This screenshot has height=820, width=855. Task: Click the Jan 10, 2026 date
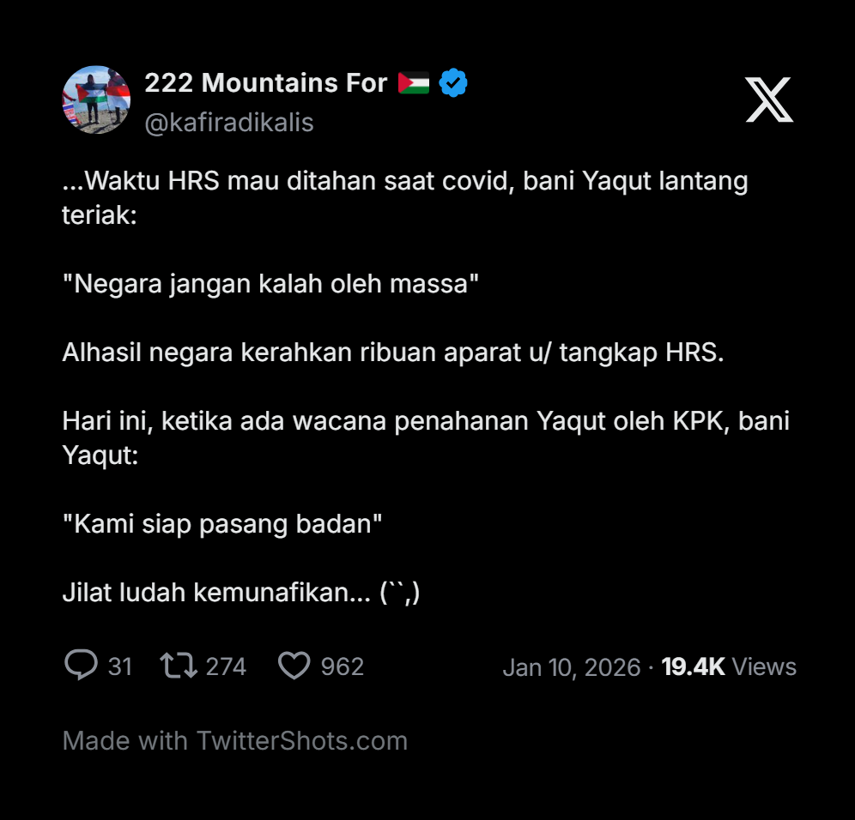(572, 667)
